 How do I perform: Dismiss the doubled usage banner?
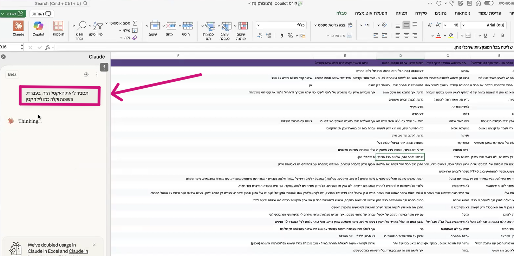(x=94, y=245)
